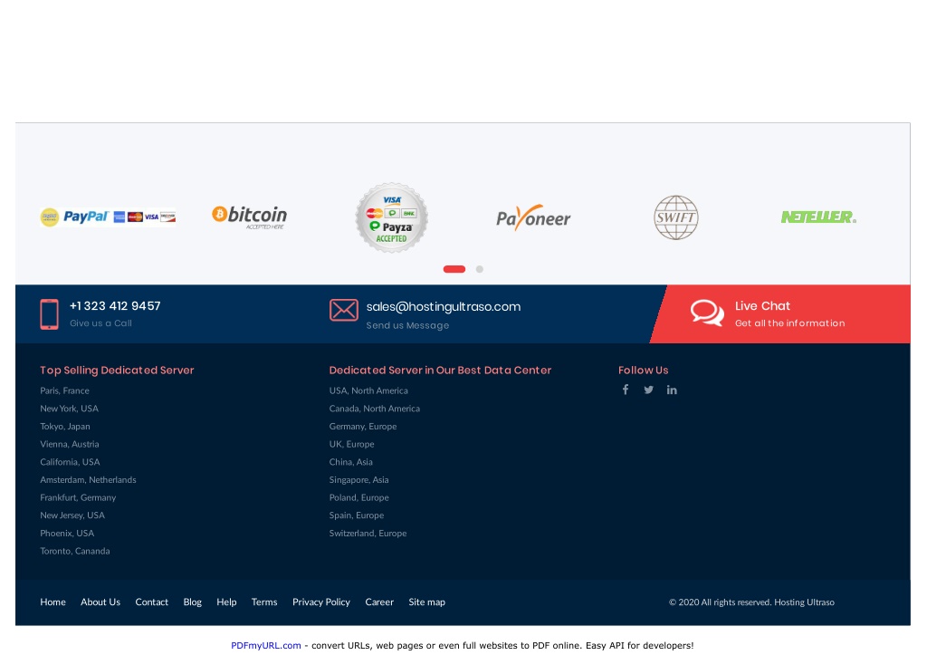
Task: Open UK, Europe data center link
Action: pos(351,444)
